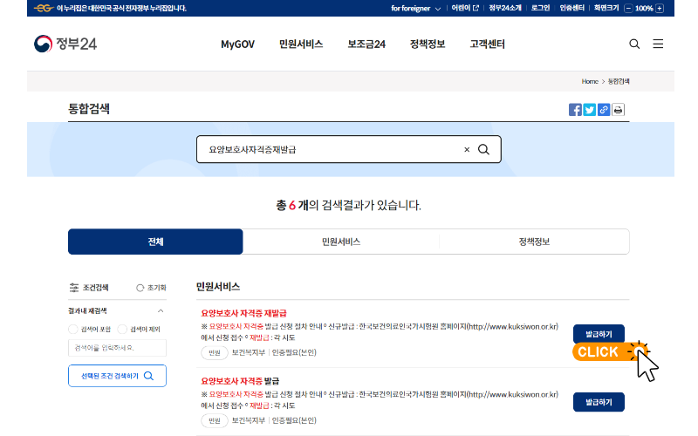Click the Home breadcrumb
Viewport: 698px width, 436px height.
(590, 81)
